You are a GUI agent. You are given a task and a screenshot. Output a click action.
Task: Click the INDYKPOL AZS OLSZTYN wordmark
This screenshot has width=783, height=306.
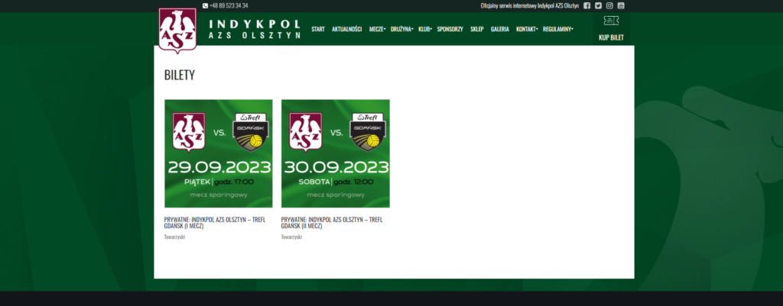tap(255, 30)
